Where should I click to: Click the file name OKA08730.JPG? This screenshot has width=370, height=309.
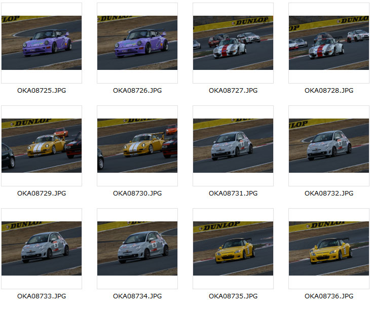pyautogui.click(x=137, y=194)
